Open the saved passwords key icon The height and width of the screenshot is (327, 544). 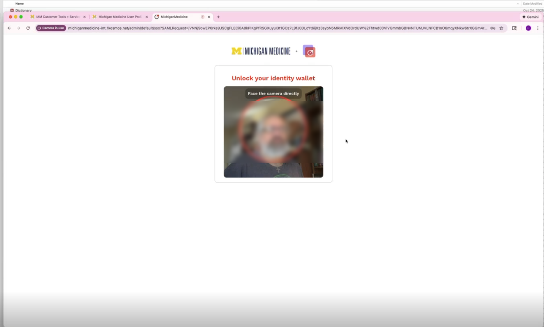click(493, 28)
